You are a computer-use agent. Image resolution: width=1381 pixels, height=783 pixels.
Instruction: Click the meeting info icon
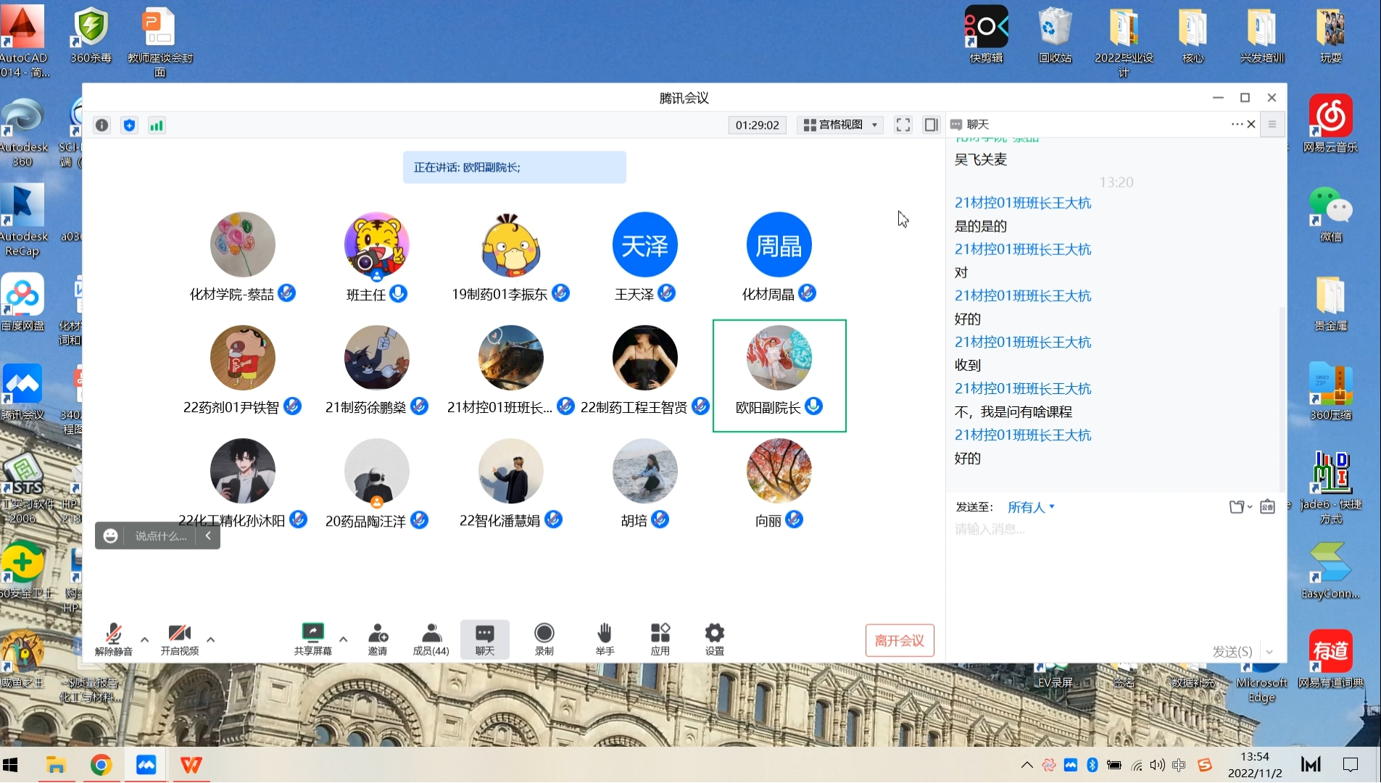tap(102, 125)
